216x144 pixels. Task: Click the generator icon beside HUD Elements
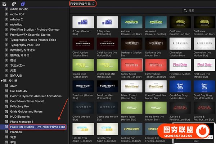coord(7,117)
